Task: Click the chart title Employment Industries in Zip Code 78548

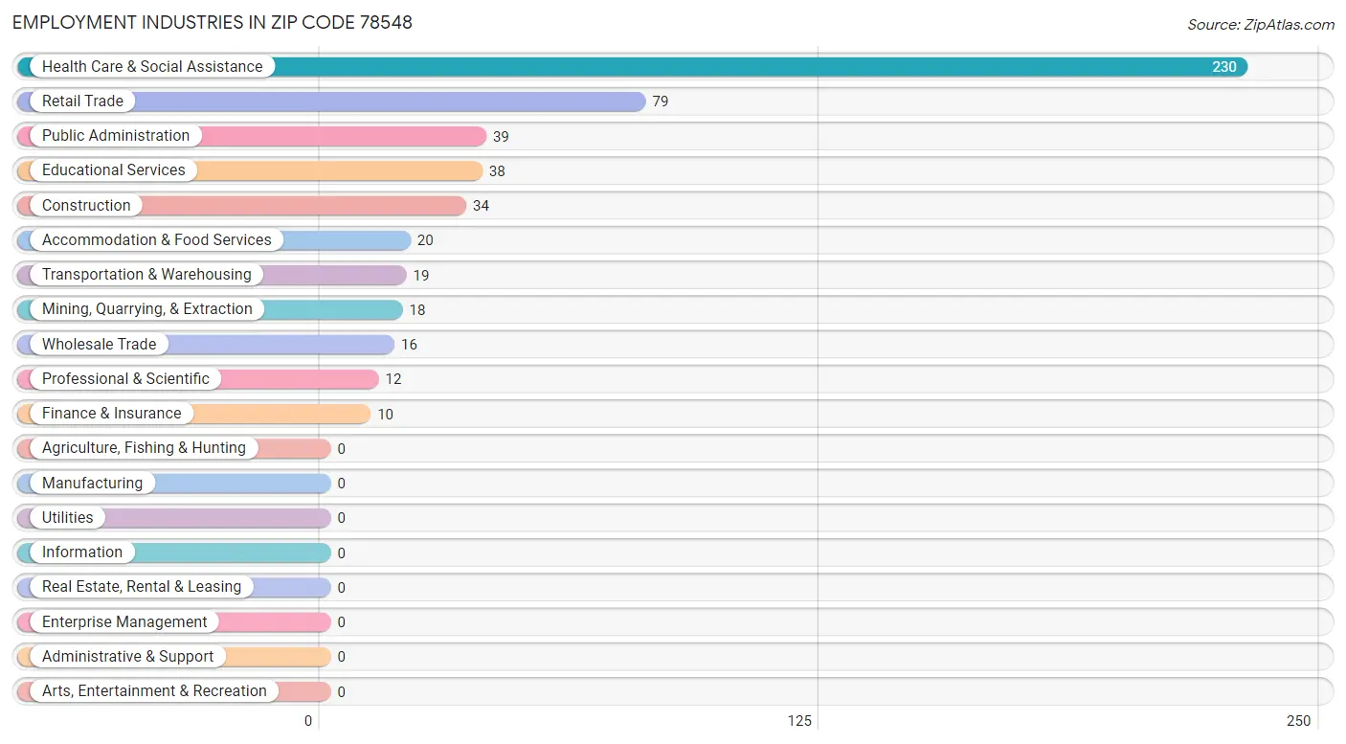Action: point(213,22)
